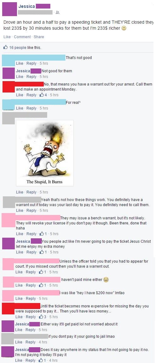Like the 'The Stupid, It Burns' image comment
Viewport: 156px width, 363px height.
(x=19, y=192)
